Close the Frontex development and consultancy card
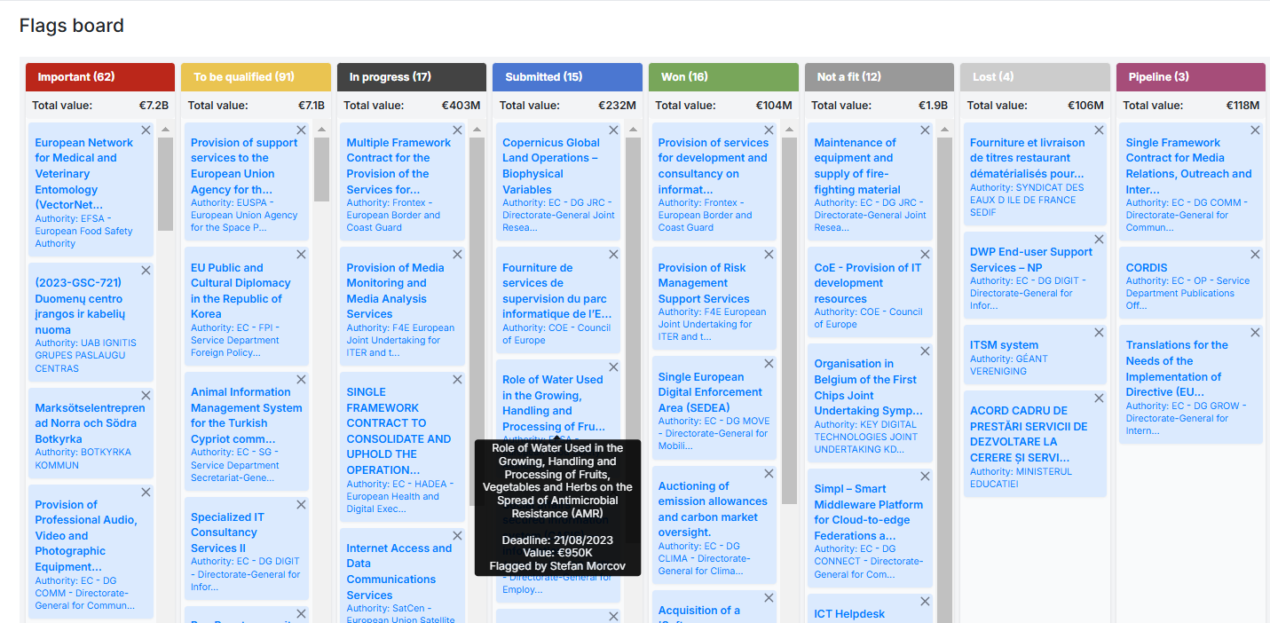The width and height of the screenshot is (1270, 623). point(769,130)
